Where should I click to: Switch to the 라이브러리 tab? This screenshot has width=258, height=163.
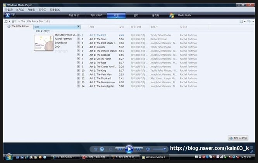pyautogui.click(x=96, y=15)
